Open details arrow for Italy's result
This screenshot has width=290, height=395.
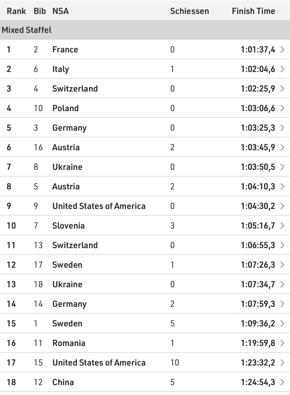[282, 69]
